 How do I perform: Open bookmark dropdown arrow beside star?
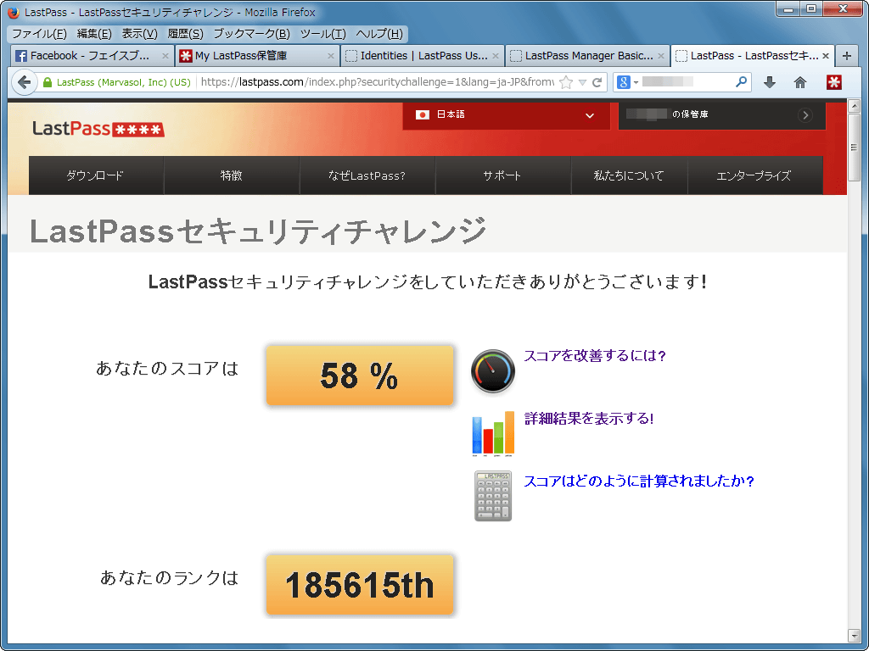click(582, 82)
